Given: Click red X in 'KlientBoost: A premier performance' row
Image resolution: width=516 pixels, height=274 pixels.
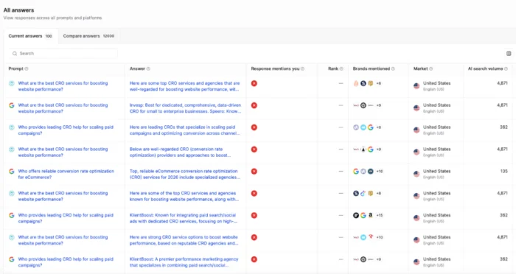Looking at the screenshot, I should tap(254, 259).
